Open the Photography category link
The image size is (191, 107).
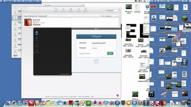pyautogui.click(x=36, y=21)
